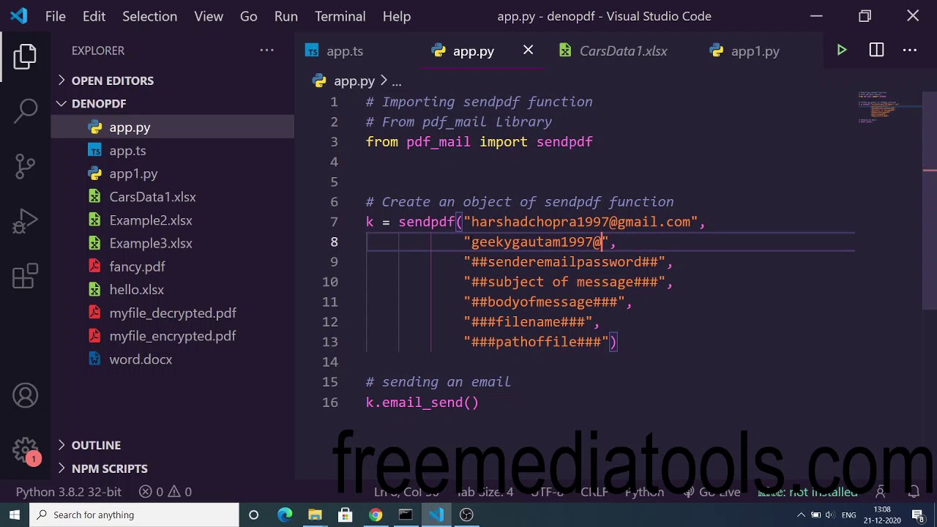This screenshot has width=937, height=527.
Task: Expand the Open Editors section
Action: [x=112, y=81]
